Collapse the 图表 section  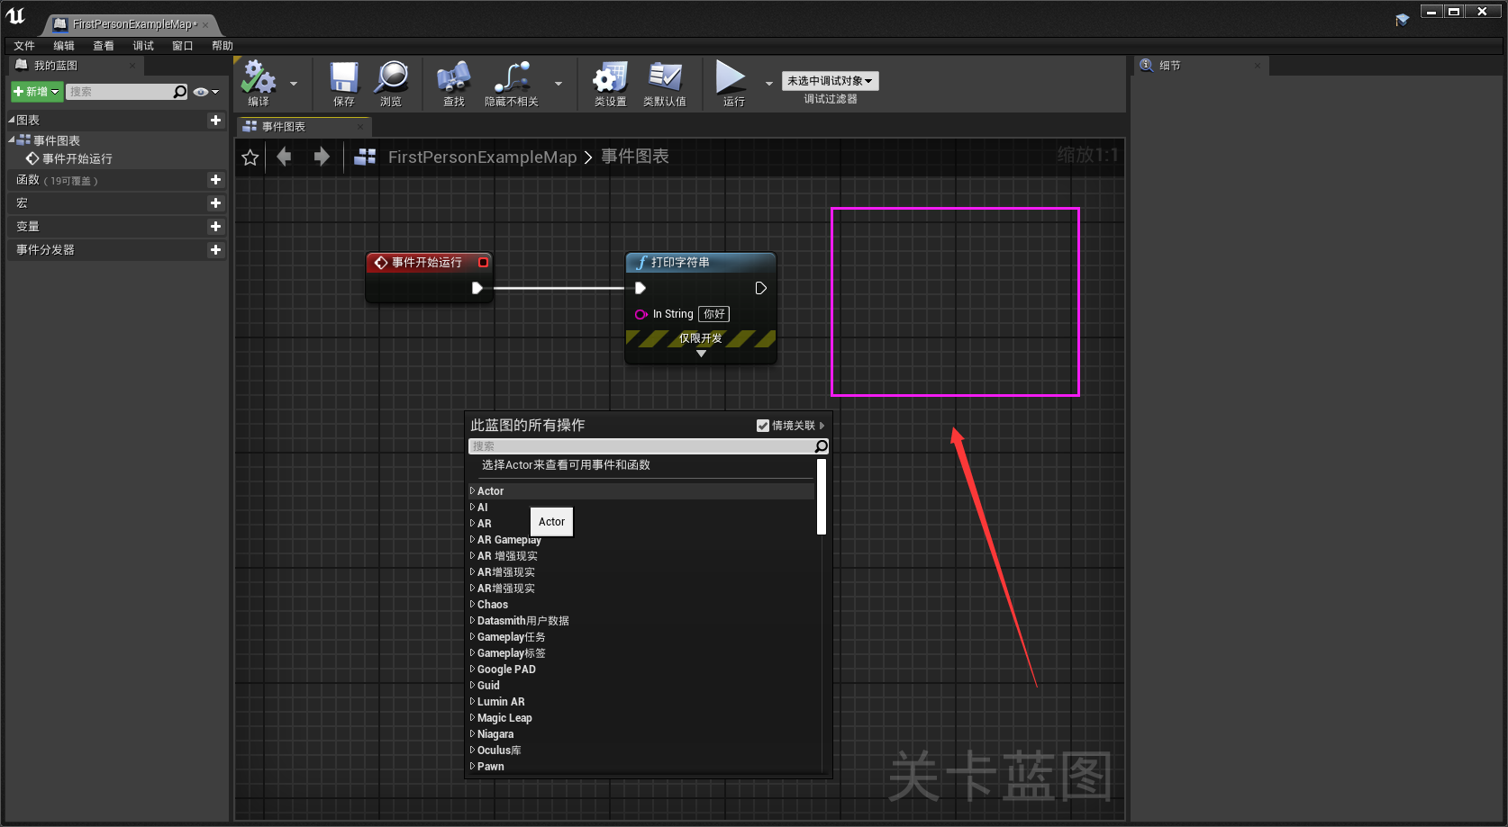pos(12,120)
